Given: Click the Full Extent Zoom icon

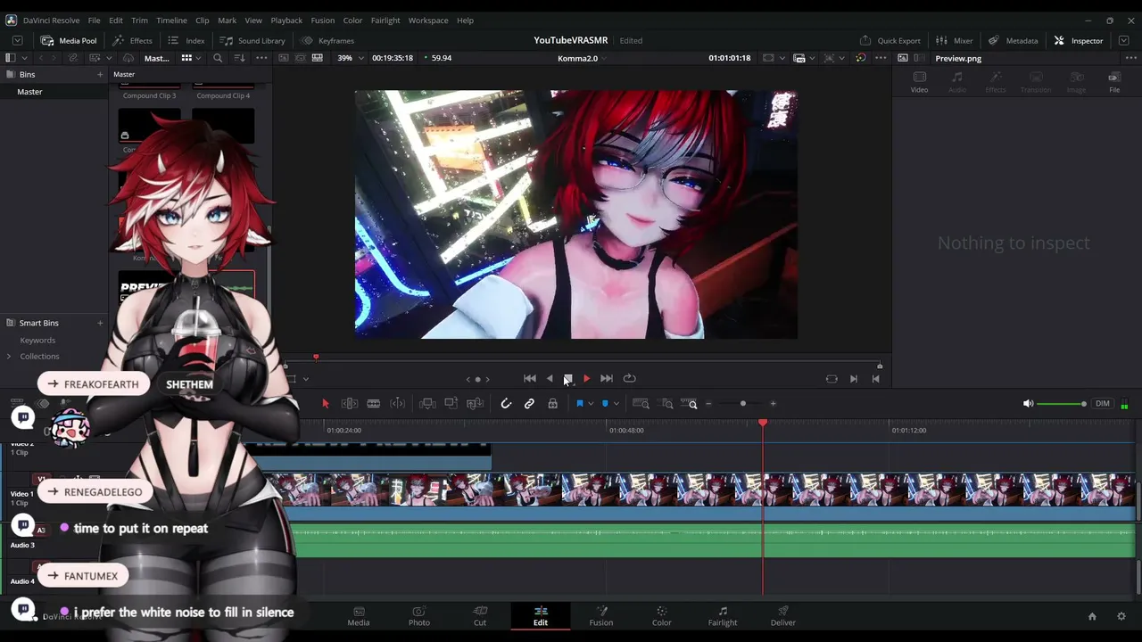Looking at the screenshot, I should coord(641,404).
